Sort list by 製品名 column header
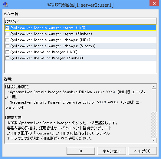The height and width of the screenshot is (159, 161). pyautogui.click(x=80, y=22)
